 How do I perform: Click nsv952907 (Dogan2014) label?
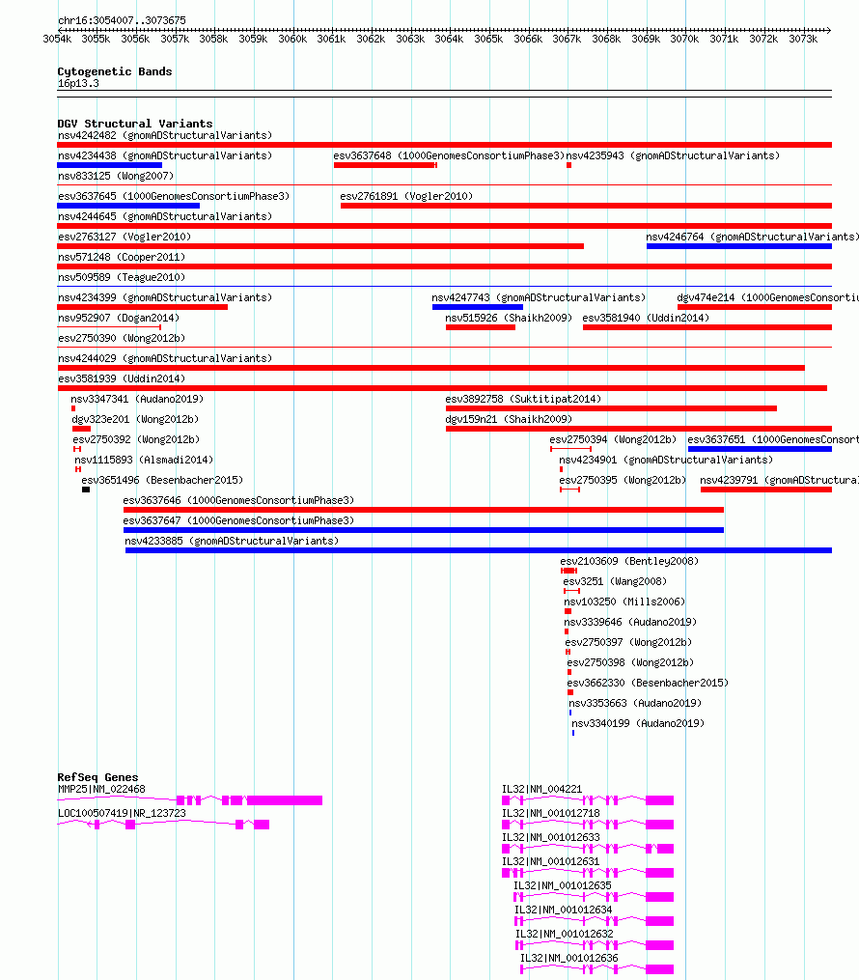click(x=119, y=318)
